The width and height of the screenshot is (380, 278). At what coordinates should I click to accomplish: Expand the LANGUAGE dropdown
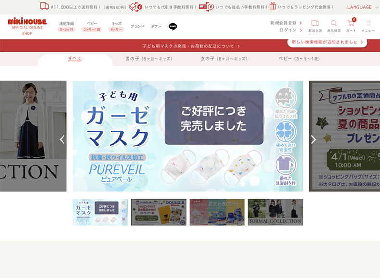click(x=363, y=7)
